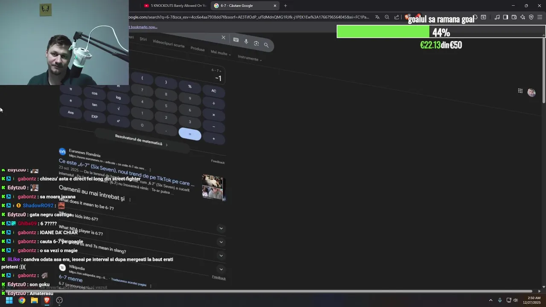Open File Explorer from taskbar
546x307 pixels.
[34, 300]
